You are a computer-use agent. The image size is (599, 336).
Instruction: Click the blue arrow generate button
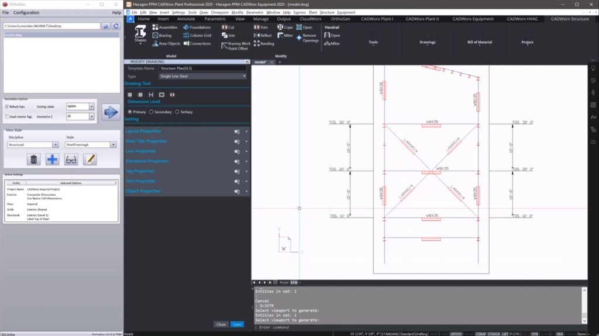pyautogui.click(x=110, y=111)
